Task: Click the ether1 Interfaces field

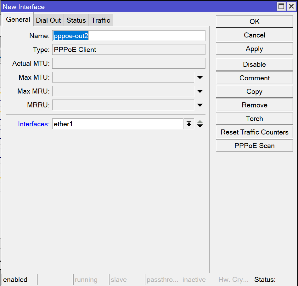Action: pos(118,124)
